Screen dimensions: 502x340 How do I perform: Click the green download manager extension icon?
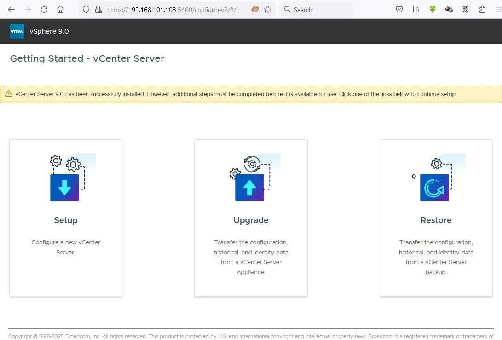point(433,9)
